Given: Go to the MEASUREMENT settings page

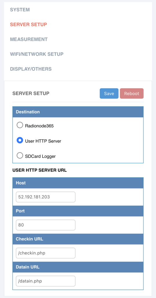Looking at the screenshot, I should 29,39.
